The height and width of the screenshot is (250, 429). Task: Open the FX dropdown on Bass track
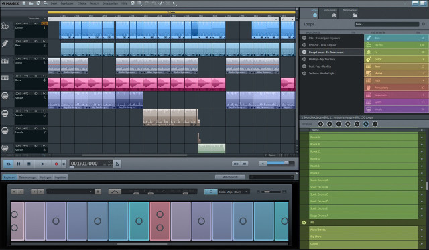[45, 41]
